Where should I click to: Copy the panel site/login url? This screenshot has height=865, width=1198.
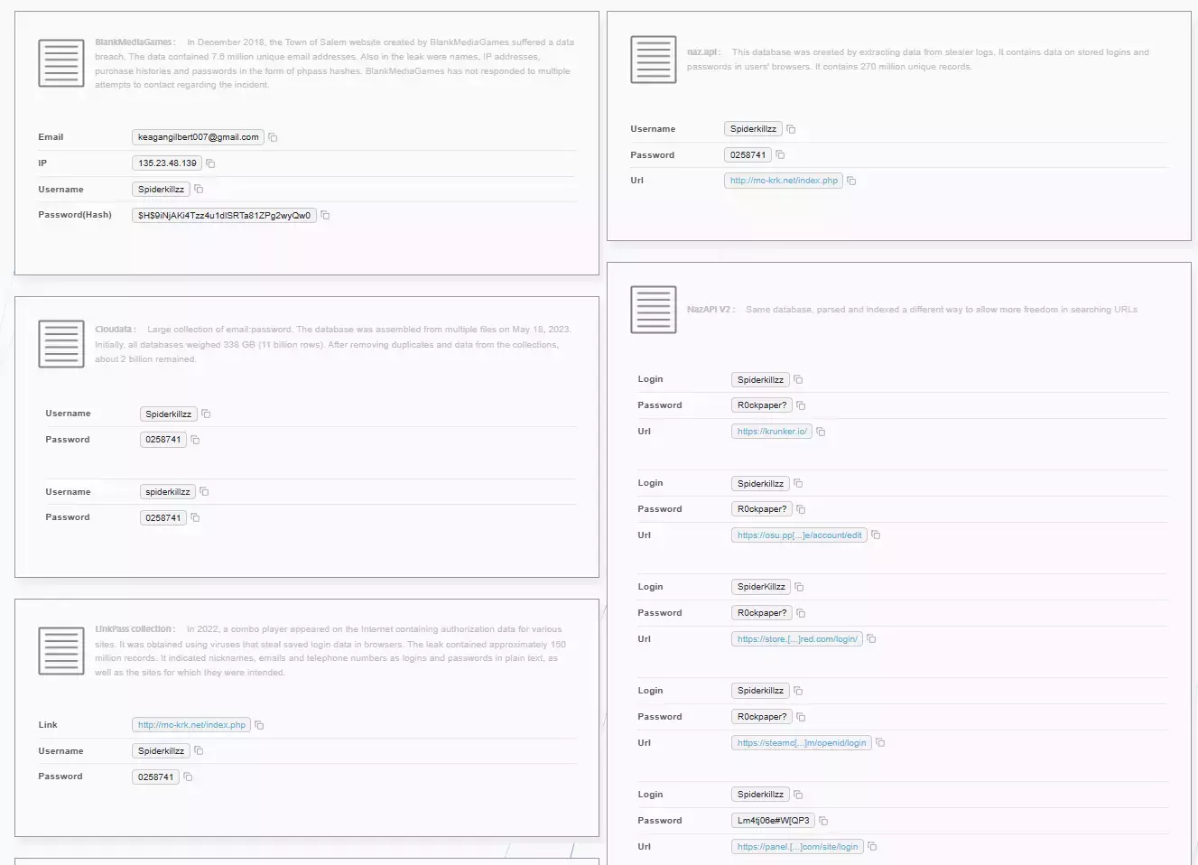click(x=872, y=847)
